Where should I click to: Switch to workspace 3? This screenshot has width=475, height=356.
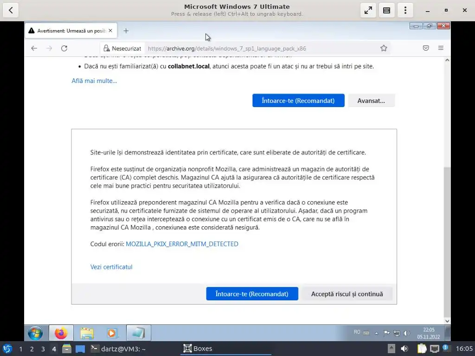(x=43, y=349)
